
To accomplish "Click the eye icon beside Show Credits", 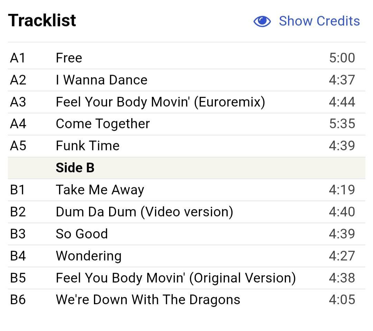I will click(262, 21).
